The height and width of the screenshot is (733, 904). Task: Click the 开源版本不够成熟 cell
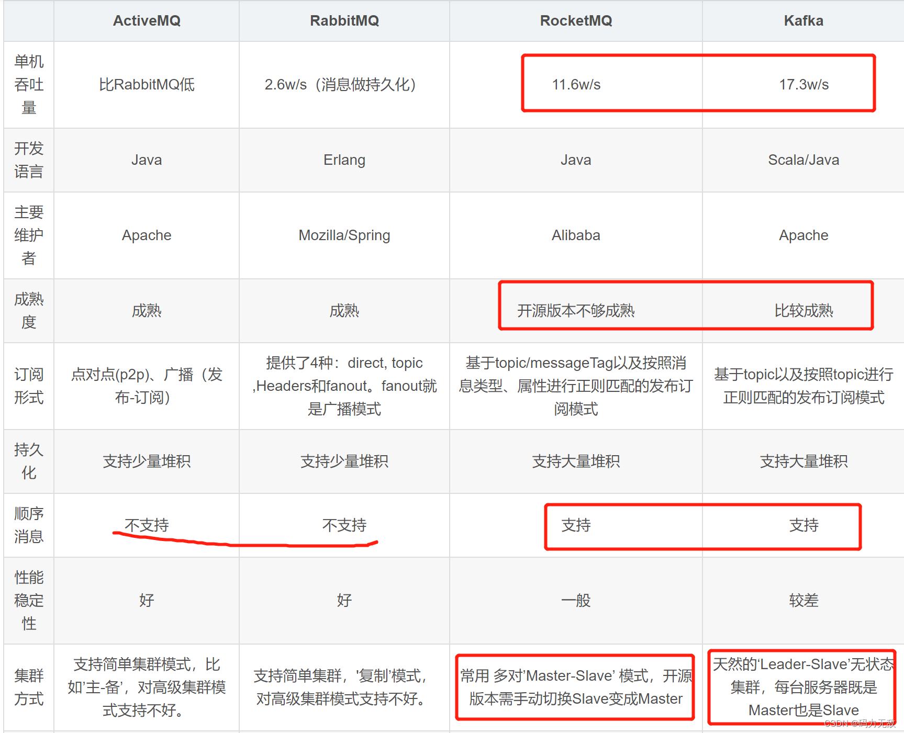(576, 311)
